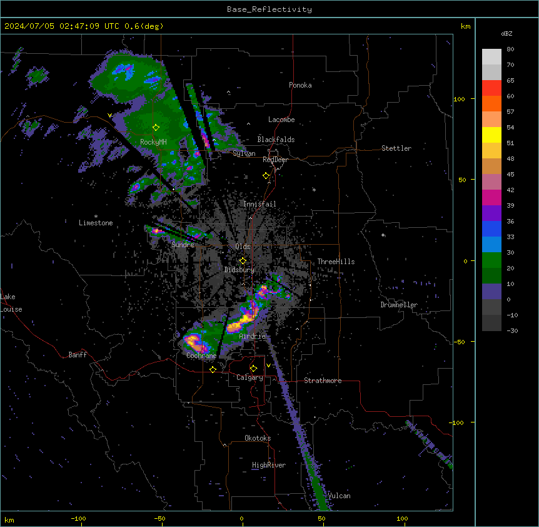
Task: Click the Ponoka city label
Action: pos(300,85)
